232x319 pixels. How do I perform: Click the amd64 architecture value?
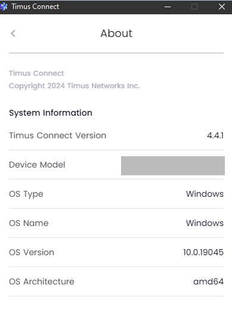coord(208,282)
